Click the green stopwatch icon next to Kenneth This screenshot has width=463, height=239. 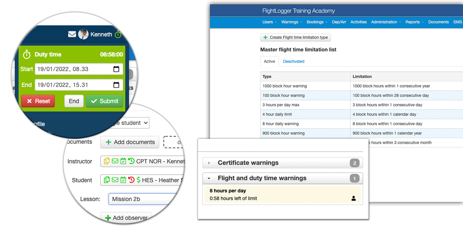[118, 34]
